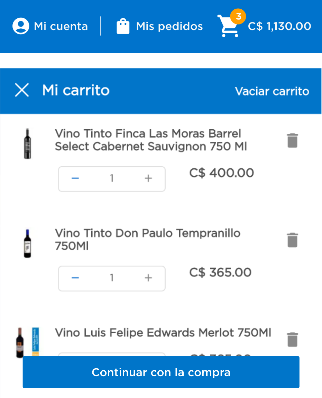This screenshot has width=322, height=398.
Task: Open the Mi cuenta text link
Action: click(61, 26)
